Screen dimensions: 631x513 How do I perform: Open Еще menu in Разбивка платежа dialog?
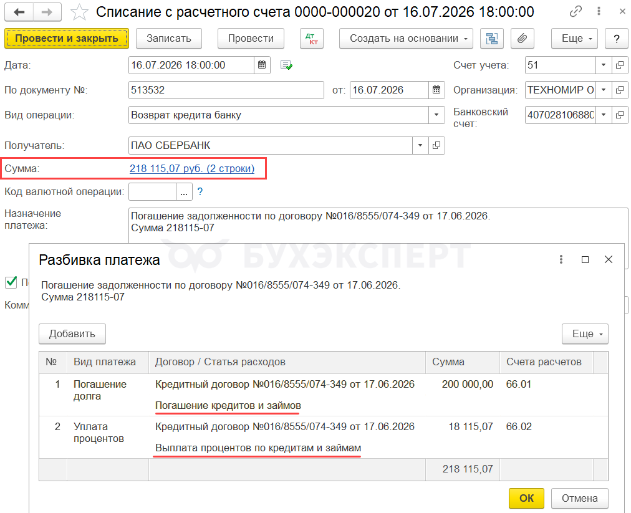pyautogui.click(x=585, y=334)
